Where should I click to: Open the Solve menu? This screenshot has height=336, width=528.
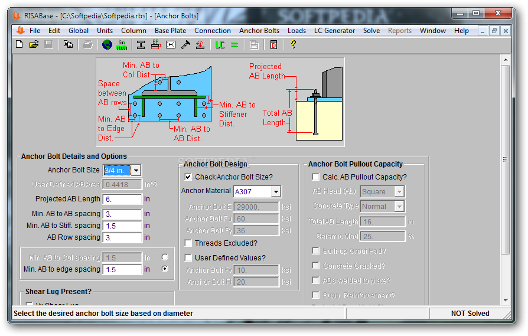pyautogui.click(x=371, y=31)
